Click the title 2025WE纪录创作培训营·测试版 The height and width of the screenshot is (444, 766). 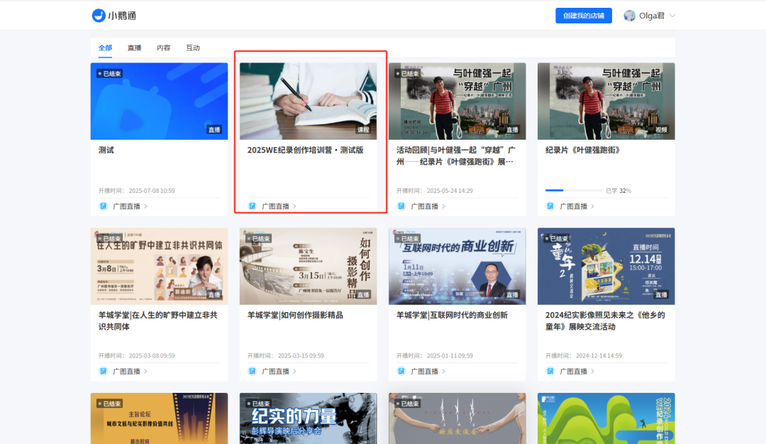(305, 150)
